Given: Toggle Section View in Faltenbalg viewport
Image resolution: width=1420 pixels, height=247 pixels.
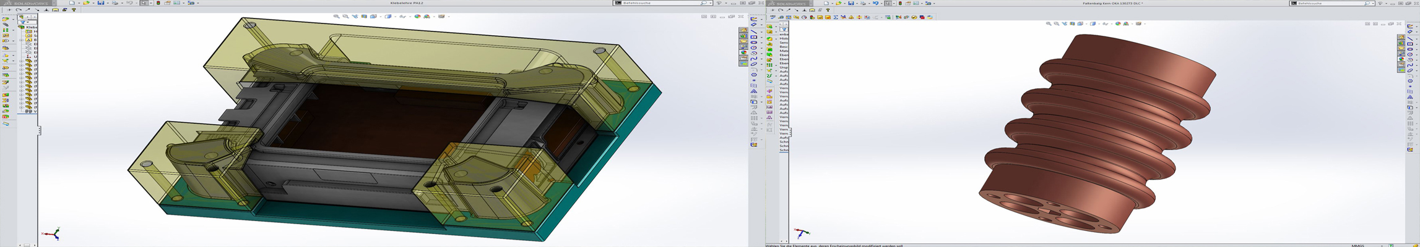Looking at the screenshot, I should pos(1072,23).
